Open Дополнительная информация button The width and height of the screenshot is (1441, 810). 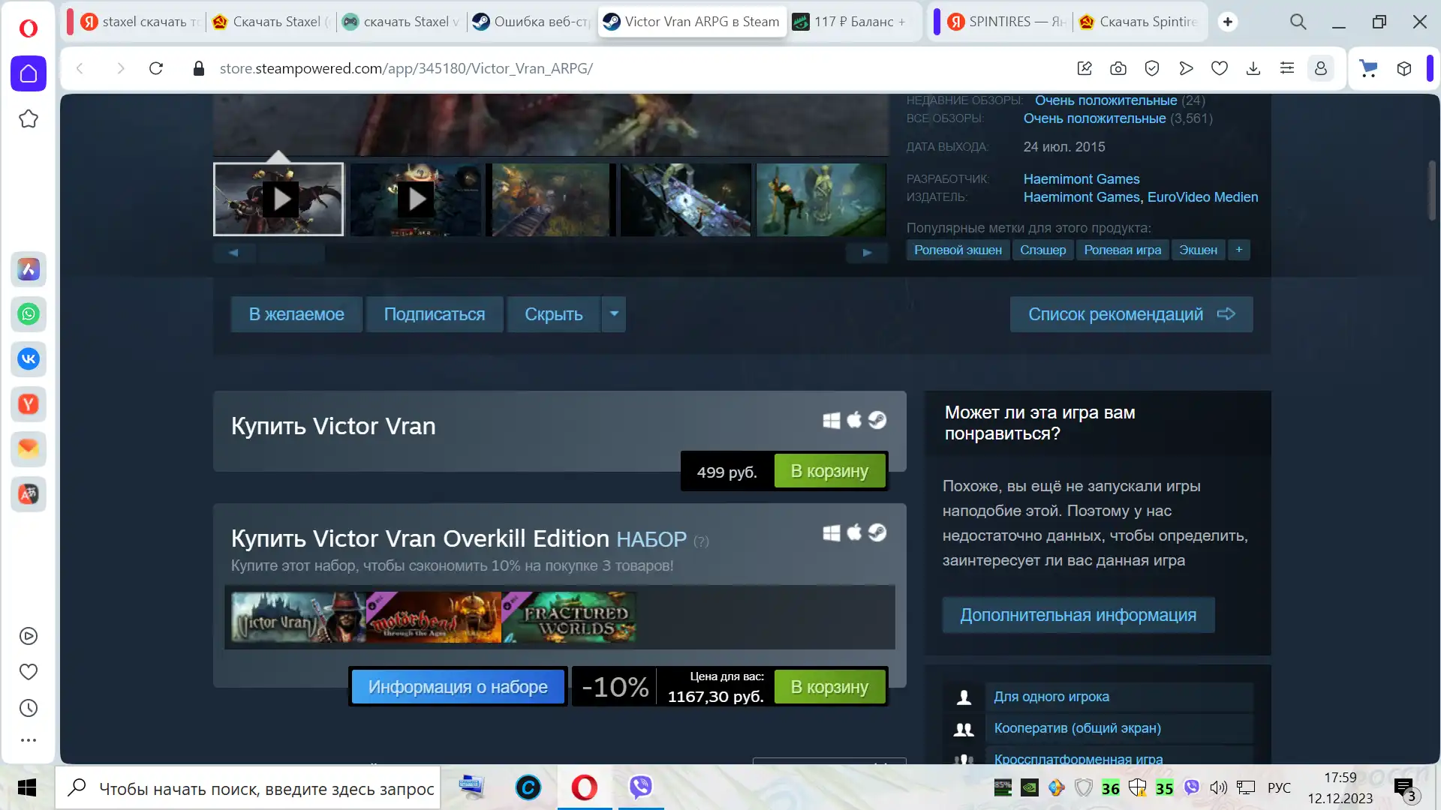point(1078,615)
